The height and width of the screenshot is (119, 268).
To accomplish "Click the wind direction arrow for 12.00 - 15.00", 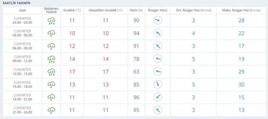I will [x=158, y=72].
